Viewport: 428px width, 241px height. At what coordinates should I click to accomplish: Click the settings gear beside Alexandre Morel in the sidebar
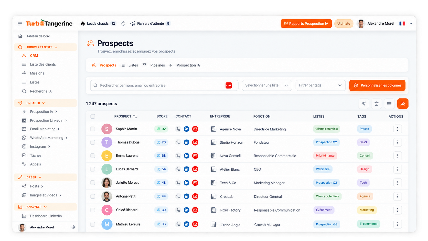tap(73, 227)
